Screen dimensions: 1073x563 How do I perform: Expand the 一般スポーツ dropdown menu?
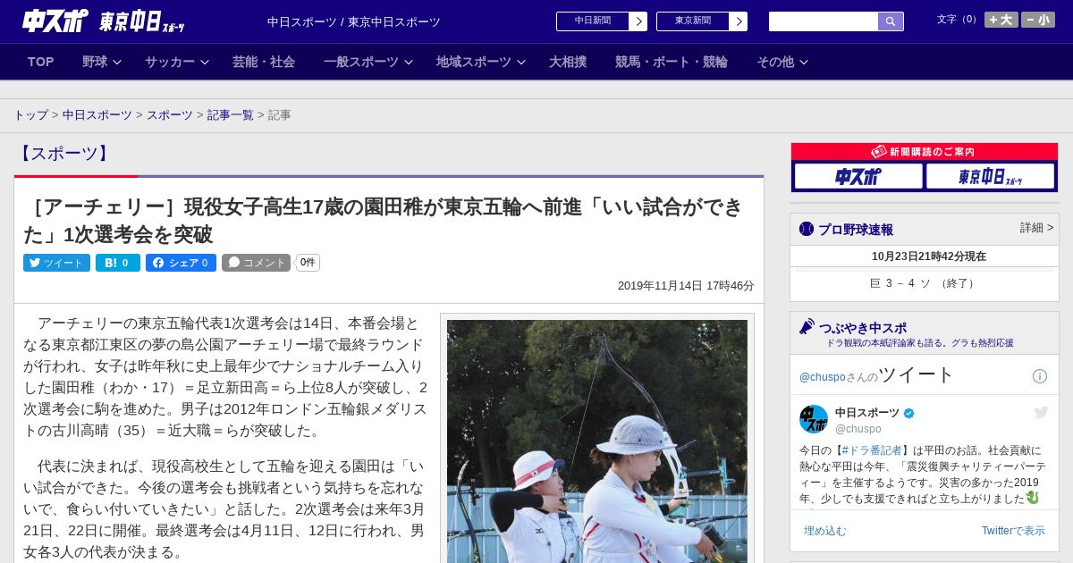tap(368, 62)
